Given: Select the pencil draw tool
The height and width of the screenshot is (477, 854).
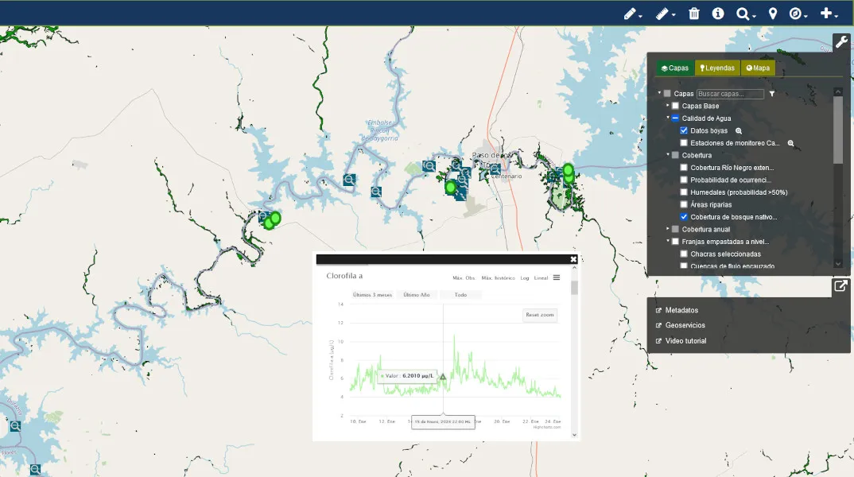Looking at the screenshot, I should 630,14.
